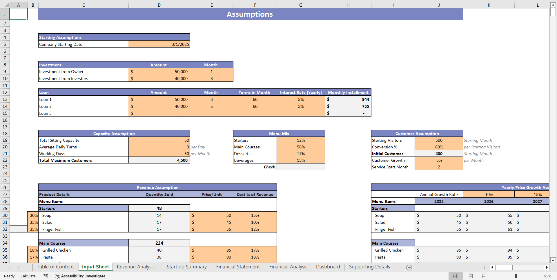This screenshot has height=280, width=557.
Task: Select the column D header
Action: [159, 5]
